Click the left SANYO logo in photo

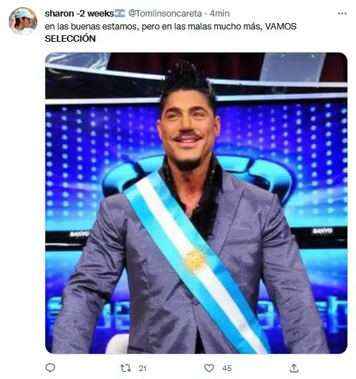coord(79,234)
